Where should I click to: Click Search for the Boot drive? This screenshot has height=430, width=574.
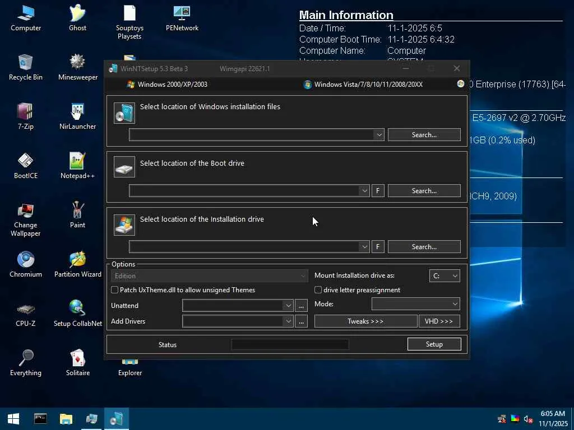pos(424,191)
